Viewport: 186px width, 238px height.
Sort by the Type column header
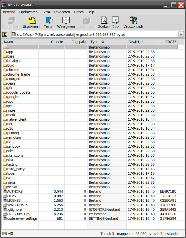107,42
